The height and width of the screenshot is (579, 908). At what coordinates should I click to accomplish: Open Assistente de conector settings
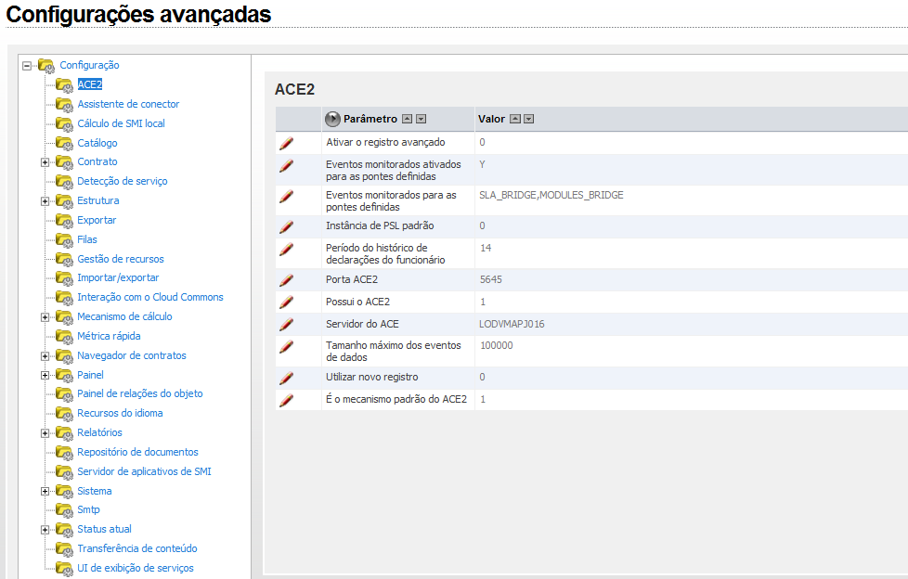pos(128,104)
